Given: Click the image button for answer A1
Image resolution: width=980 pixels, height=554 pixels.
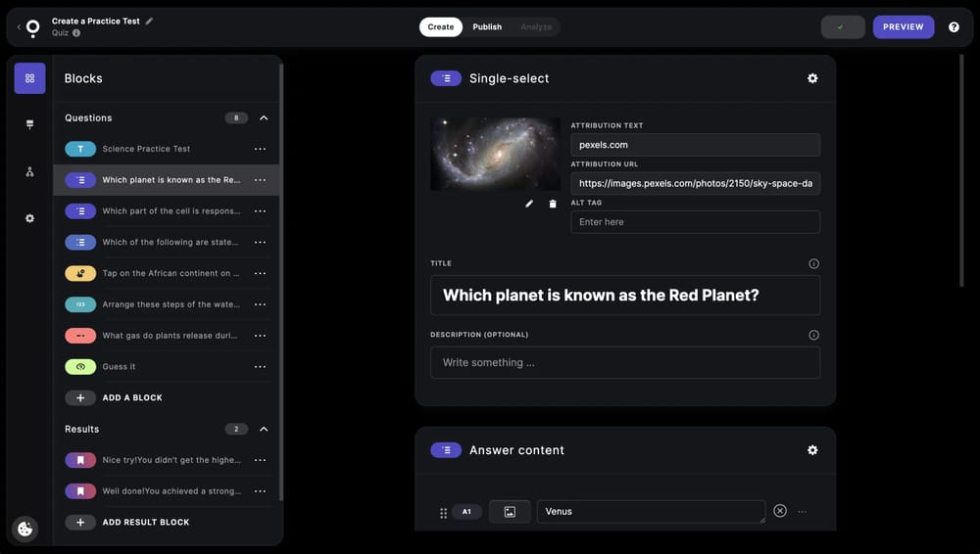Looking at the screenshot, I should coord(510,511).
